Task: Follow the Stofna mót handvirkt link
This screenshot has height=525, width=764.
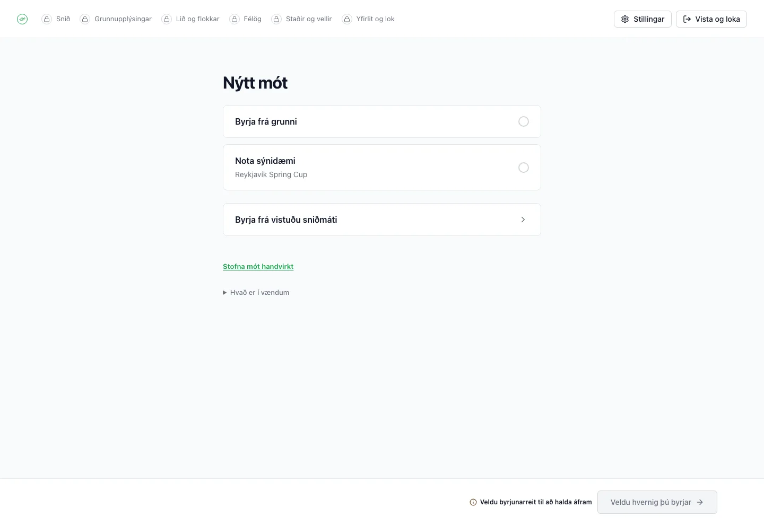Action: pos(258,267)
